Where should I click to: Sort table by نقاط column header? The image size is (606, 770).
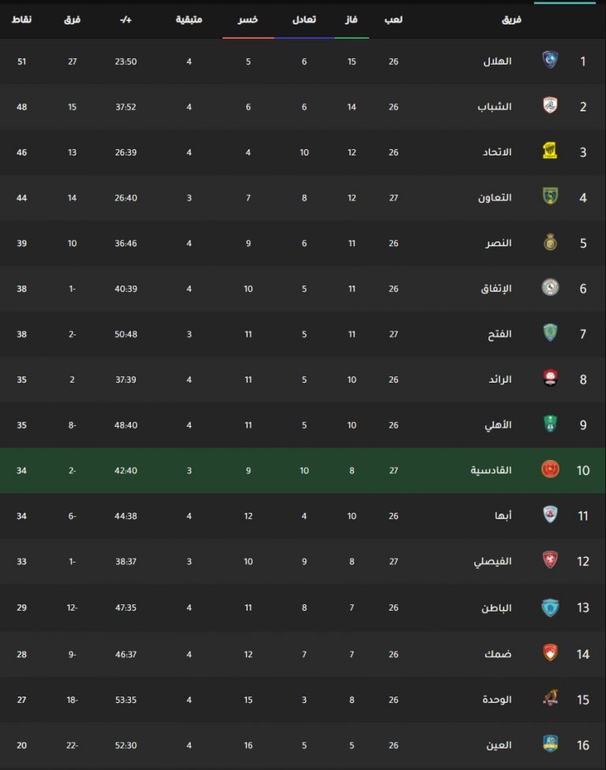coord(21,20)
